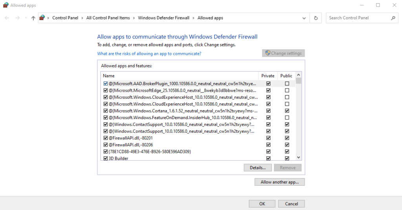Select the @FirewallAPI.dll,-80206 row text
This screenshot has width=402, height=210.
coord(131,145)
